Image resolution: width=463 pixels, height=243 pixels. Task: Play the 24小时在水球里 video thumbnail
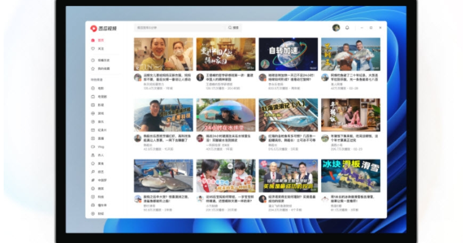point(226,115)
